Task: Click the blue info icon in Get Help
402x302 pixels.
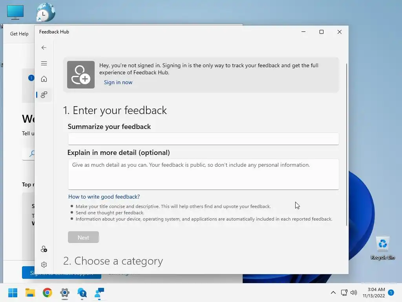Action: coord(31,78)
